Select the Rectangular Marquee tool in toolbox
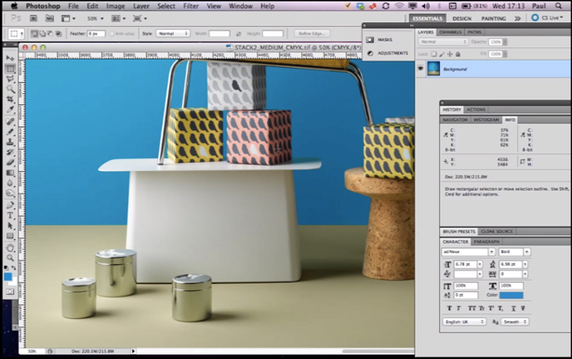 point(10,68)
